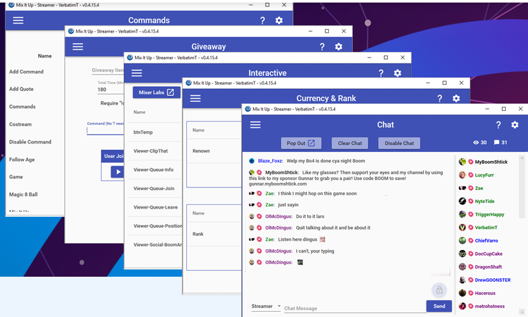Image resolution: width=528 pixels, height=317 pixels.
Task: Click help question mark in Giveaway window
Action: tap(322, 47)
